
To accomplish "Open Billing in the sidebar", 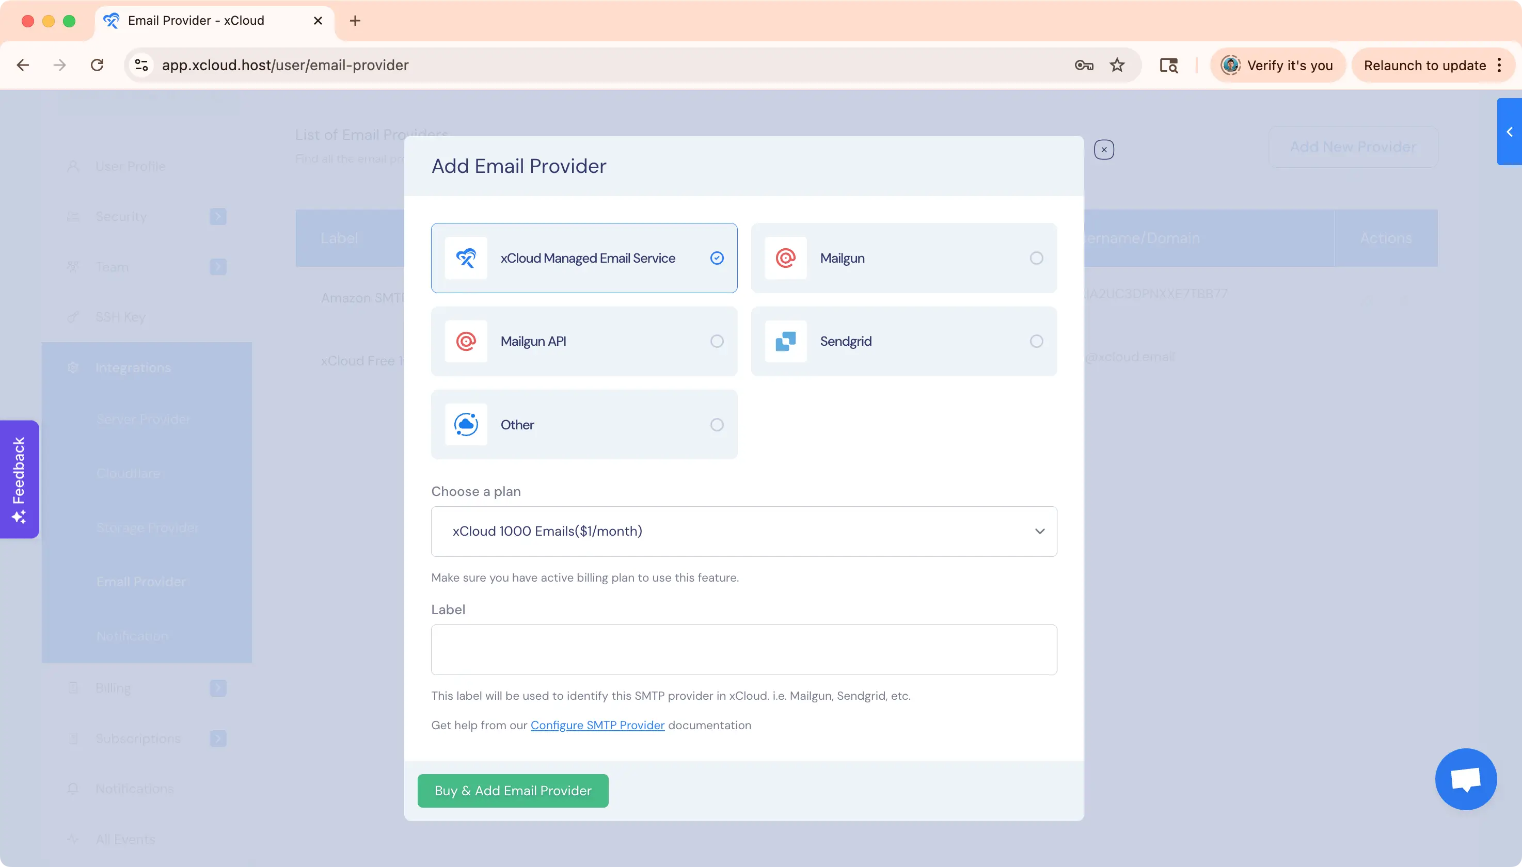I will [x=113, y=688].
